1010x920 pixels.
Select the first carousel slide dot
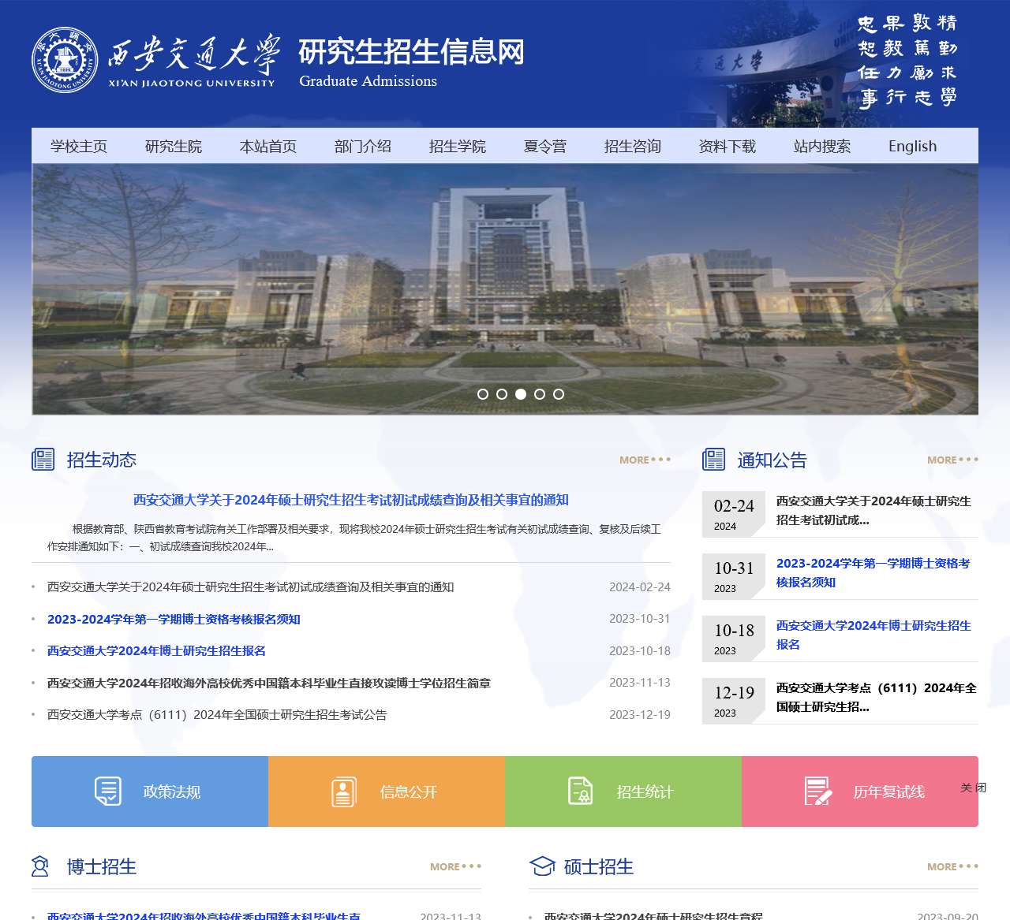(x=483, y=394)
